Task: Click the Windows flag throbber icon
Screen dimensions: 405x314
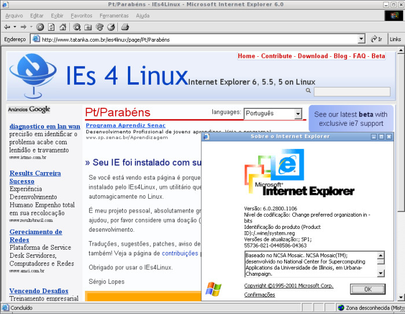Action: click(x=394, y=16)
